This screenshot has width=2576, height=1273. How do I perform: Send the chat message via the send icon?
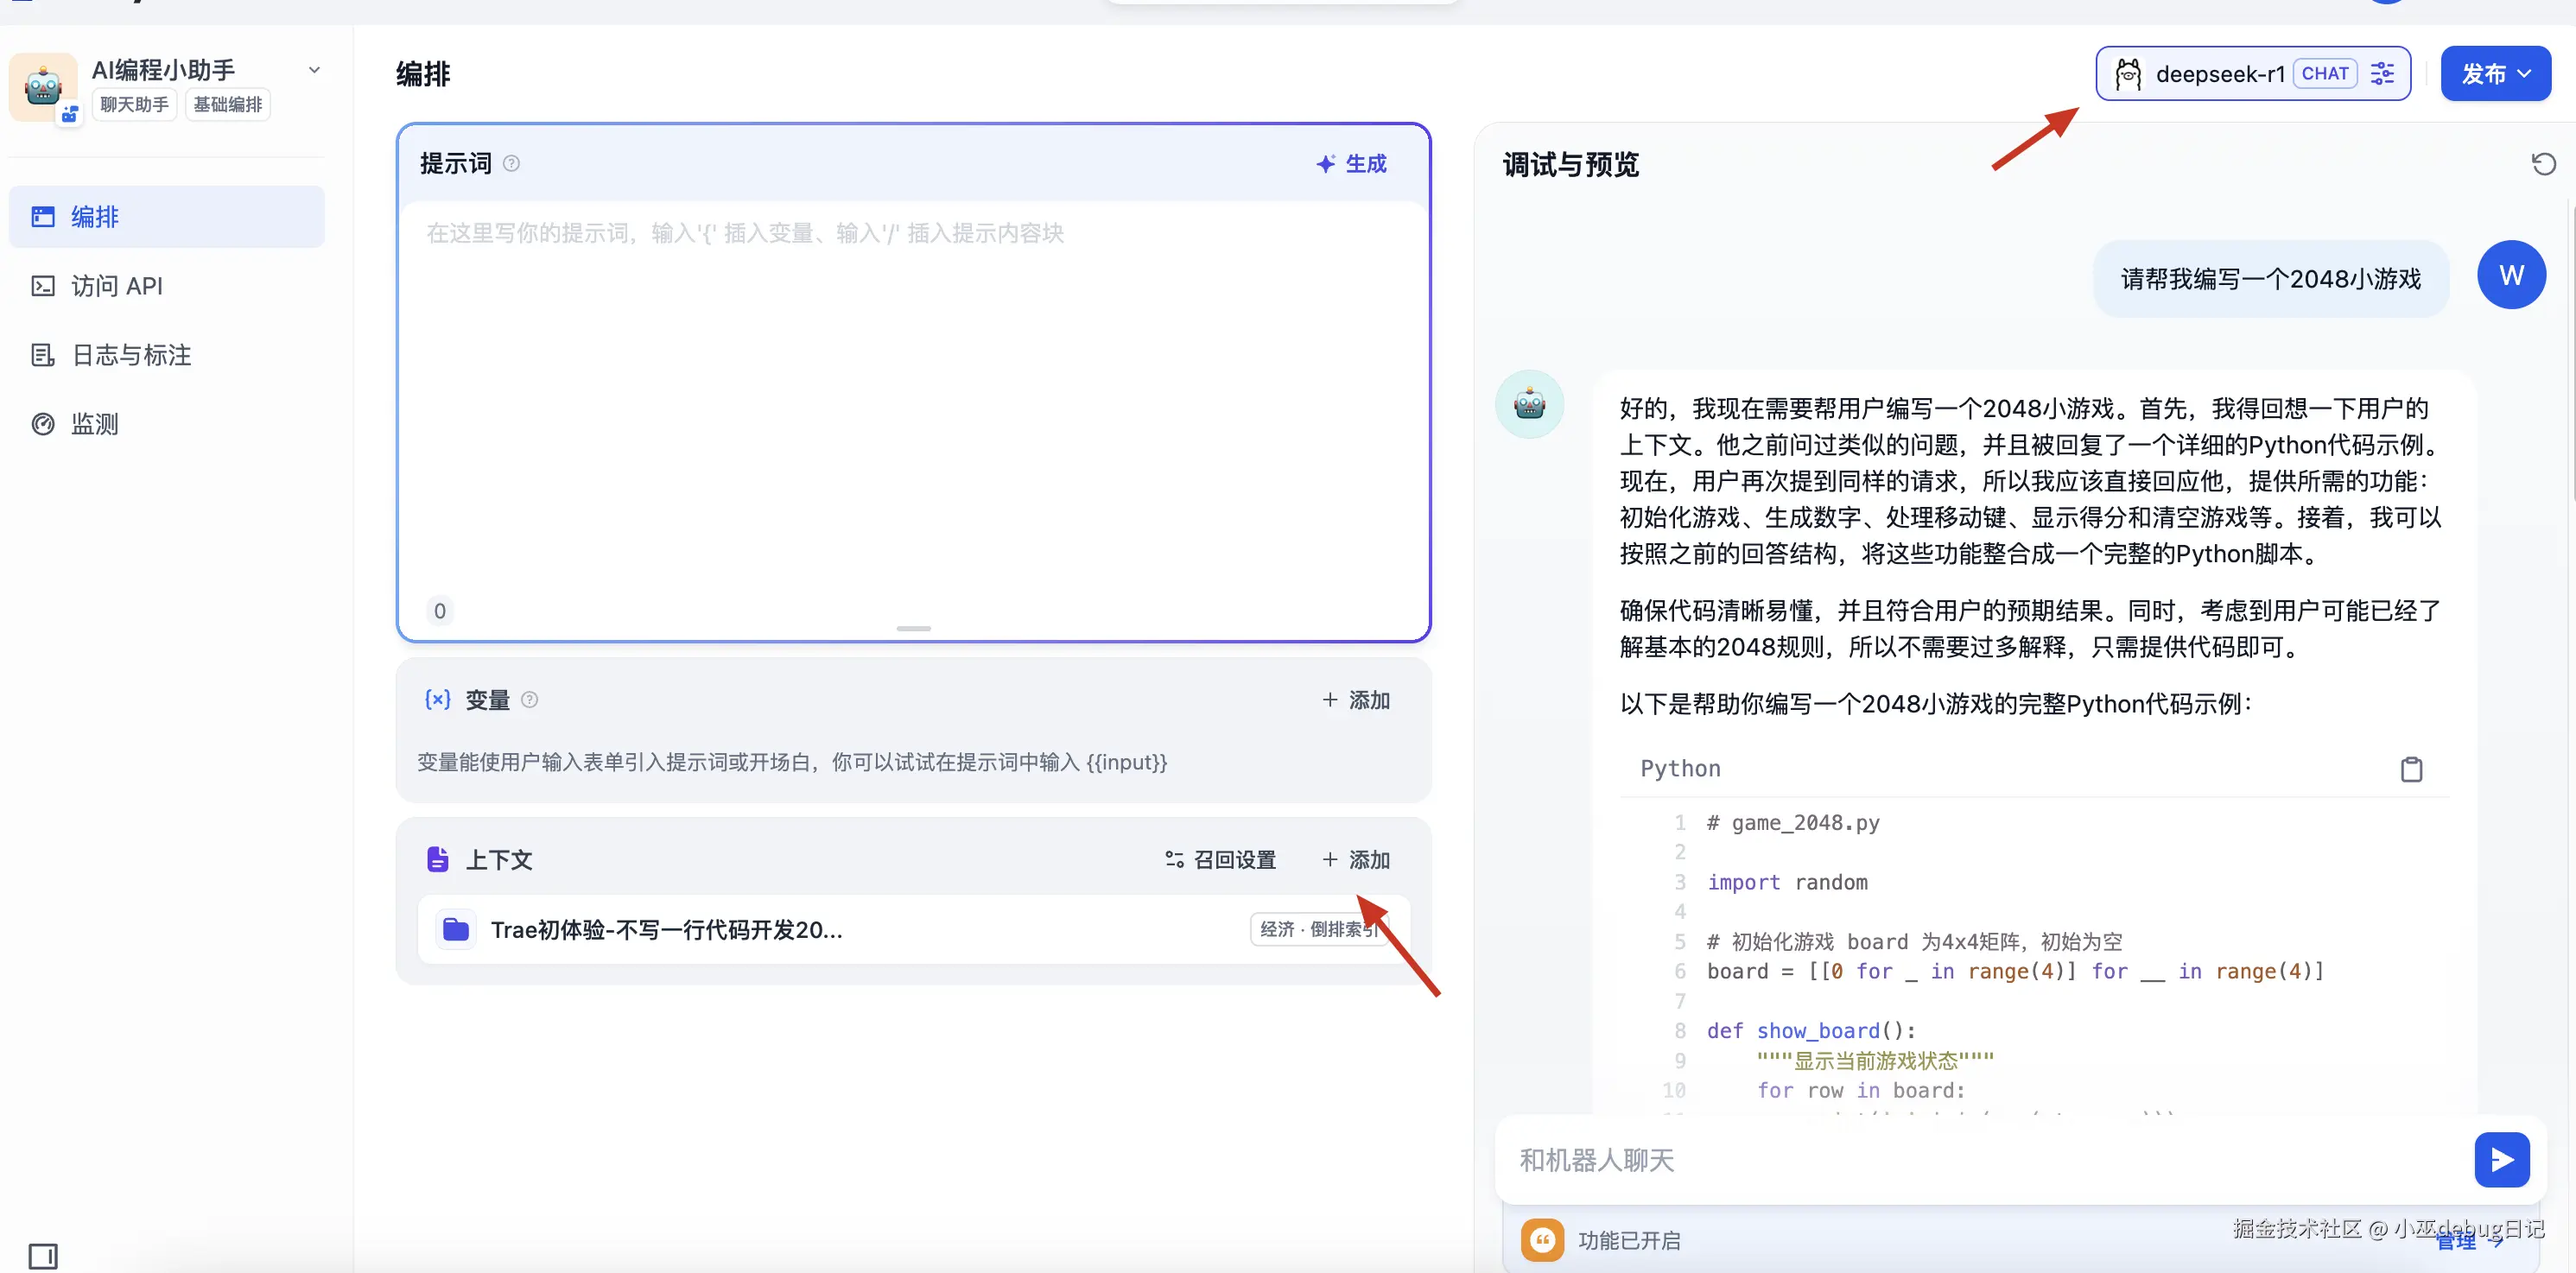pos(2502,1159)
